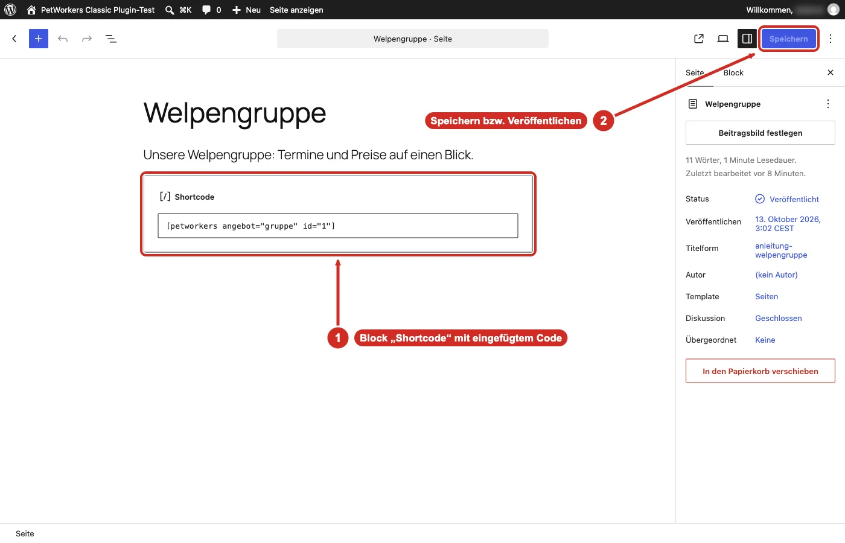Open the device preview laptop icon
The width and height of the screenshot is (845, 543).
click(723, 39)
